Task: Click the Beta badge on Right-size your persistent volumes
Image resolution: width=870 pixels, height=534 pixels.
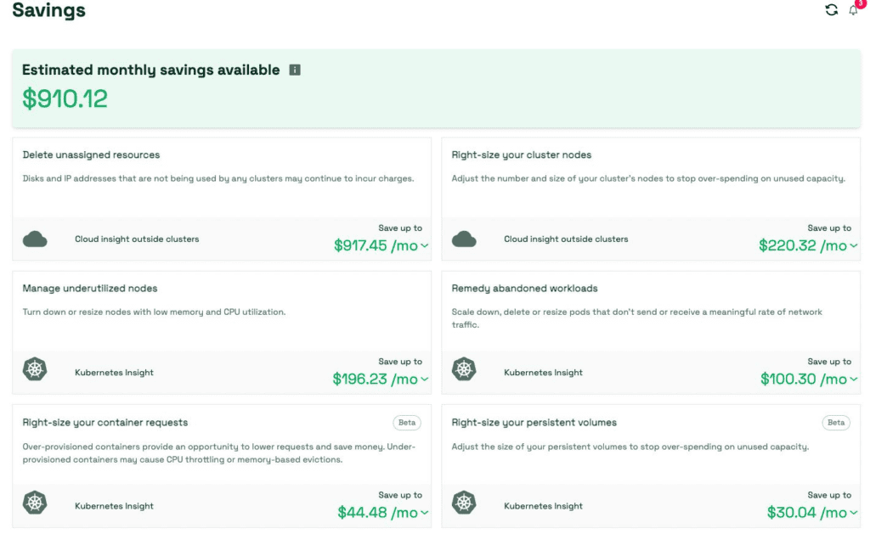Action: click(836, 422)
